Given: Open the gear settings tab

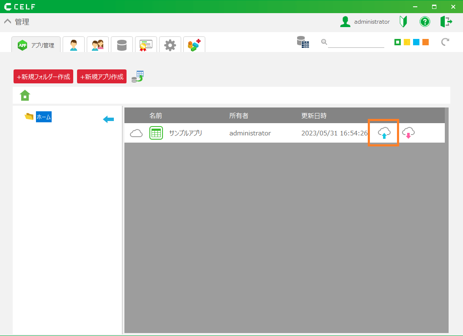Looking at the screenshot, I should point(170,45).
